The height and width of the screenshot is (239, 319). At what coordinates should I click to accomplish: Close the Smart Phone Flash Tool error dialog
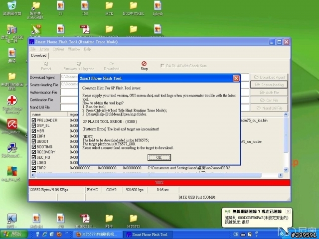click(236, 78)
